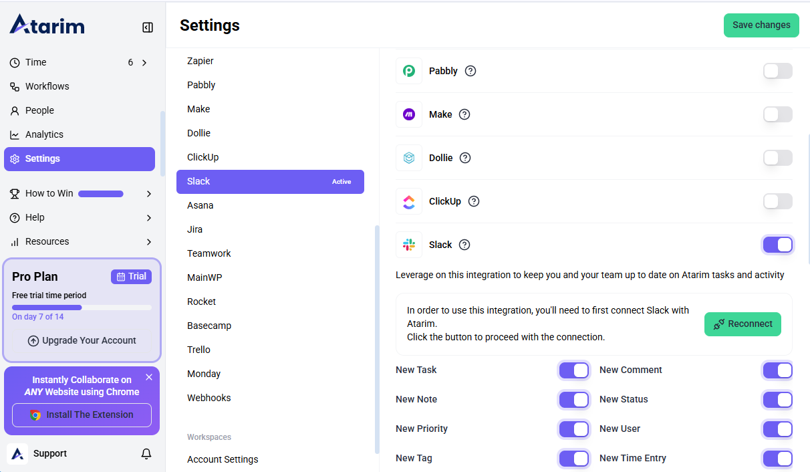
Task: Expand the Resources menu
Action: 148,241
